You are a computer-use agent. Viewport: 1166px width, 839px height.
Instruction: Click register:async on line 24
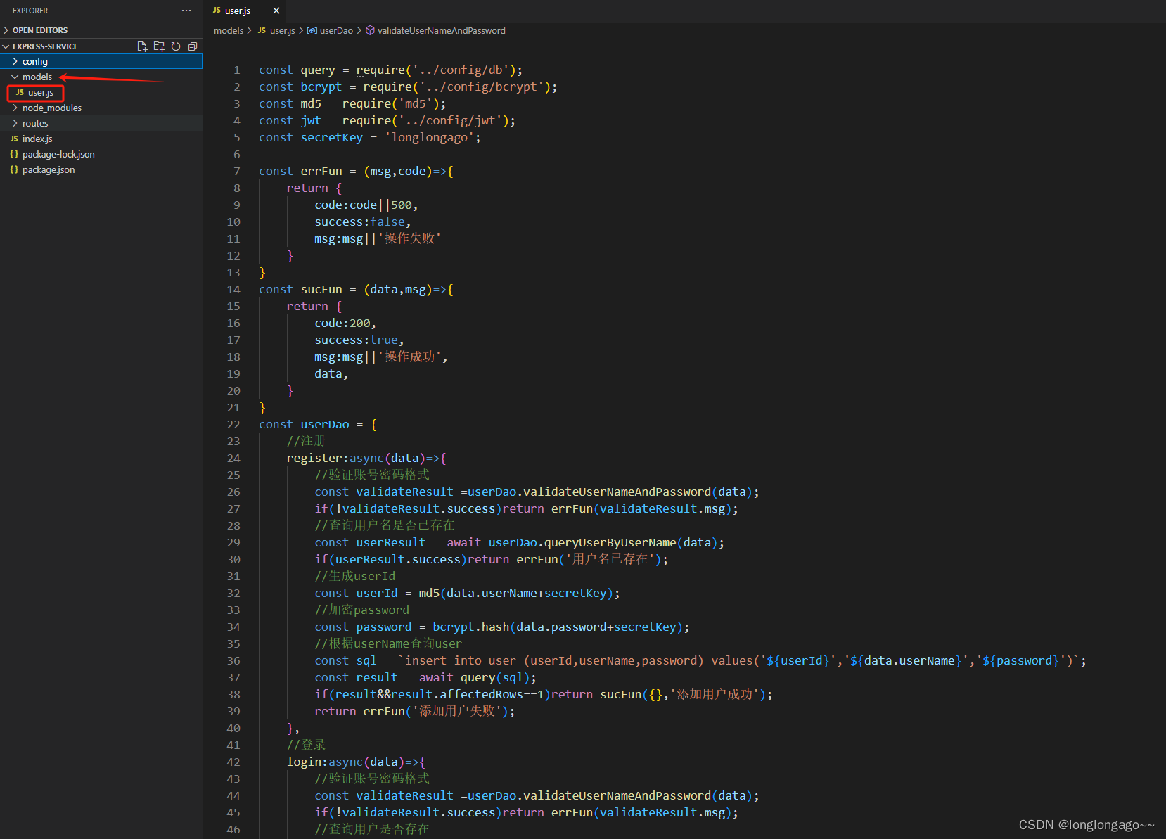[335, 458]
